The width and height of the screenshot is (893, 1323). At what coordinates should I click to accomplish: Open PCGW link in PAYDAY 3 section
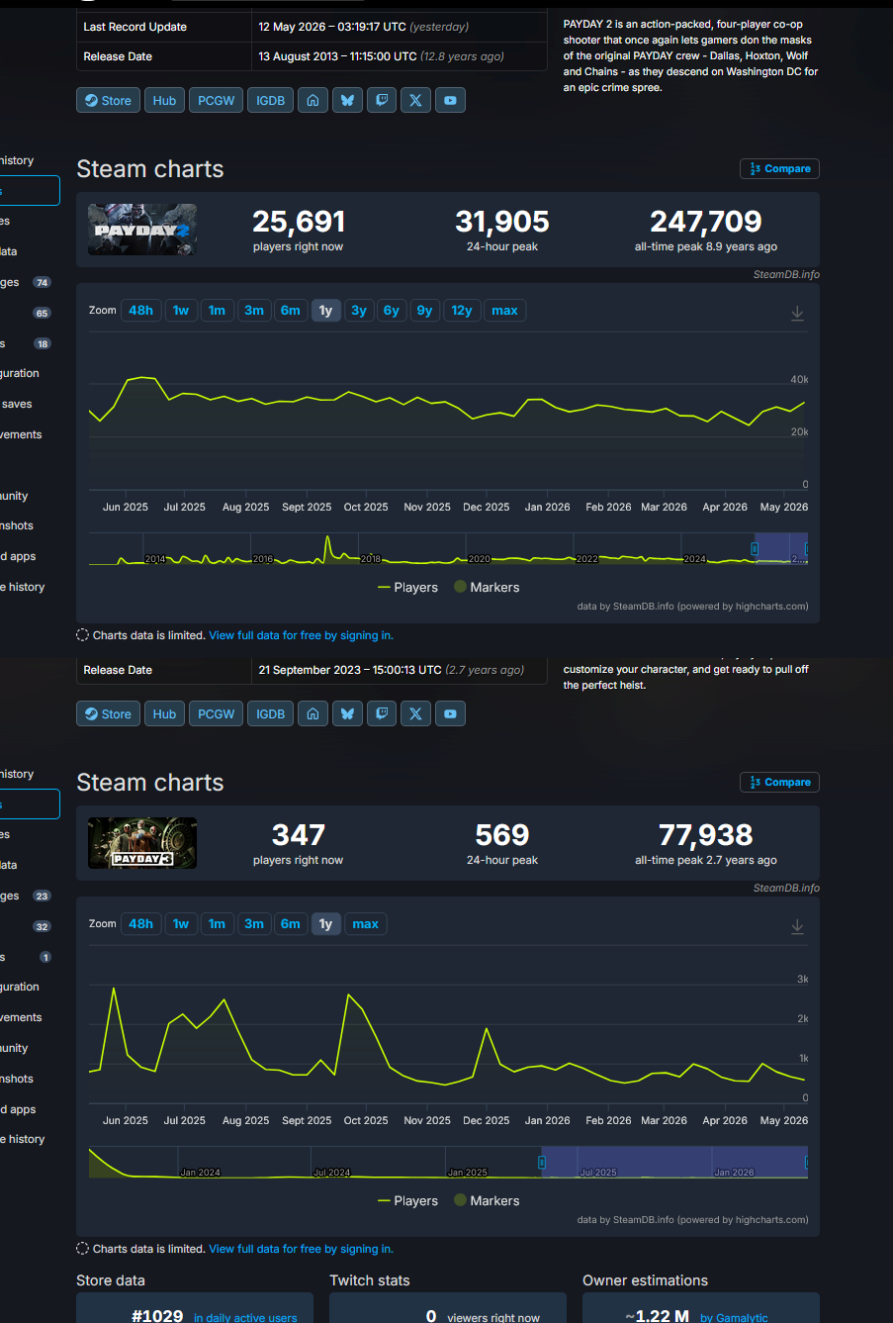click(x=216, y=713)
